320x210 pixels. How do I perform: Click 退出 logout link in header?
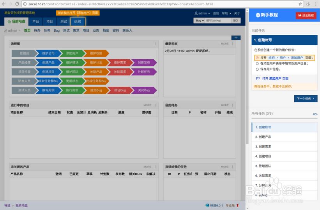point(216,13)
